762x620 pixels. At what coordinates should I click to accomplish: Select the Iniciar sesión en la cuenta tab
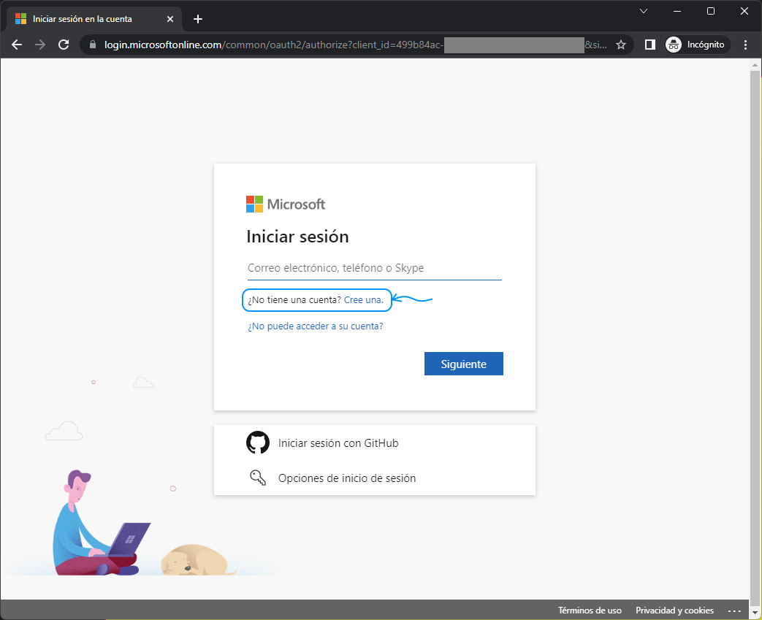[x=94, y=19]
